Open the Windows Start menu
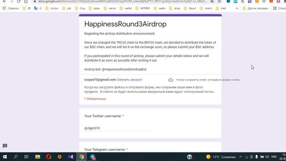The height and width of the screenshot is (161, 286). click(x=5, y=157)
